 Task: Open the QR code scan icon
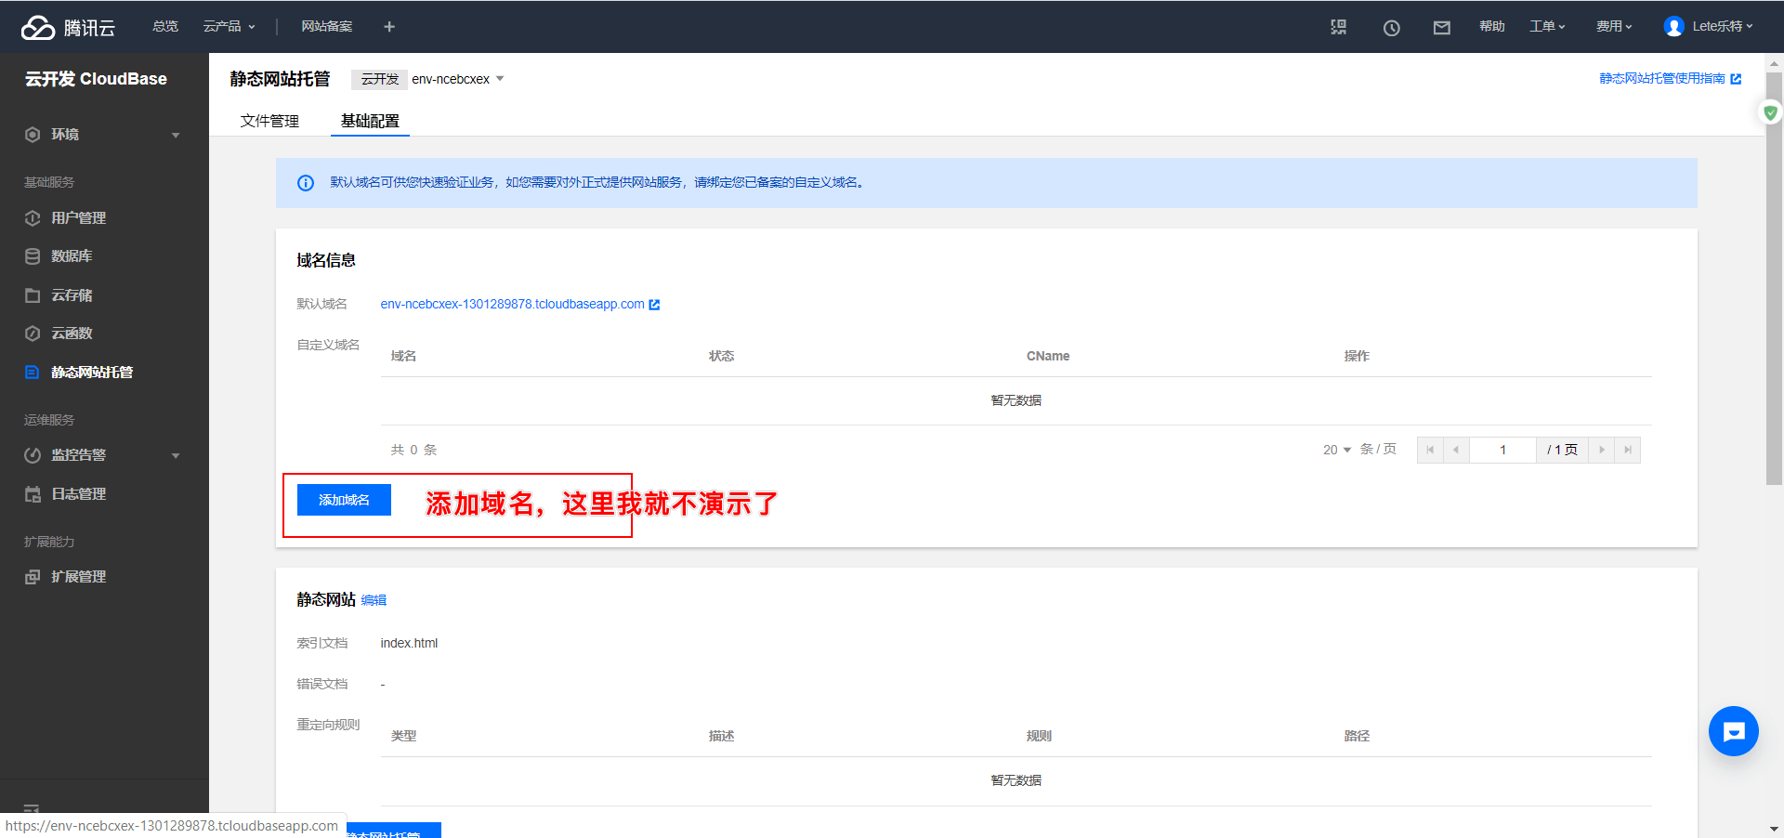point(1338,27)
